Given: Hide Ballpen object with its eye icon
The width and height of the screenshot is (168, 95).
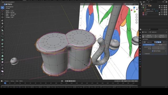Looking at the screenshot, I should [x=163, y=9].
